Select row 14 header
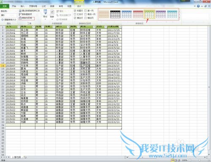The image size is (211, 162). [x=3, y=66]
